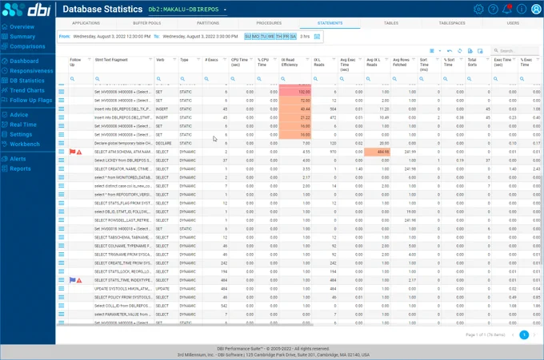Click red flag on SELECT ATM.SCHEMA row
Image resolution: width=544 pixels, height=360 pixels.
72,152
